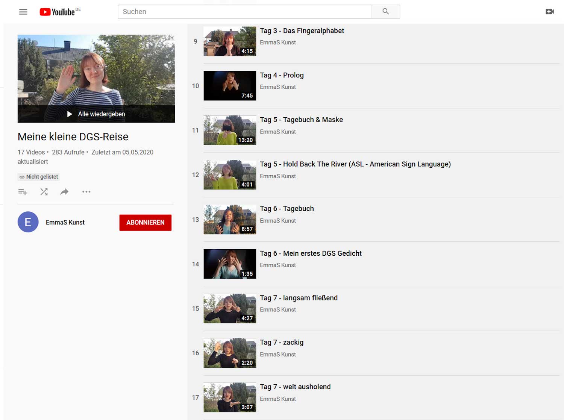
Task: Open thumbnail of Mein erstes DGS Gedicht
Action: (230, 264)
